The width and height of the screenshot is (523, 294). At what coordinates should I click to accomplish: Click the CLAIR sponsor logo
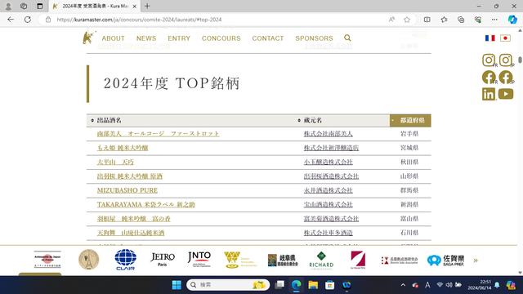(125, 260)
